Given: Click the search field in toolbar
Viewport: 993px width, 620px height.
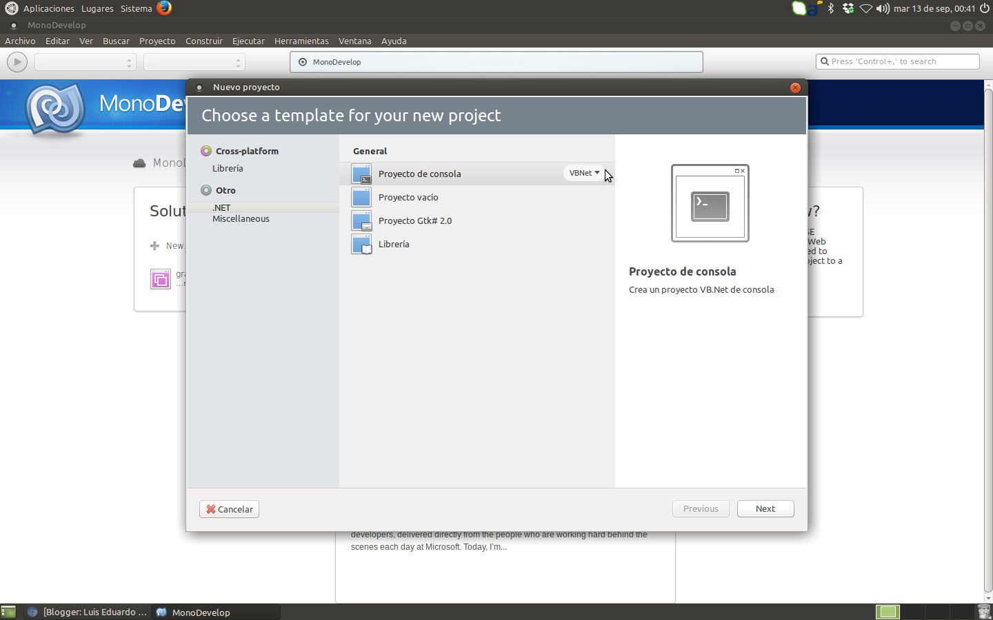Looking at the screenshot, I should click(897, 61).
